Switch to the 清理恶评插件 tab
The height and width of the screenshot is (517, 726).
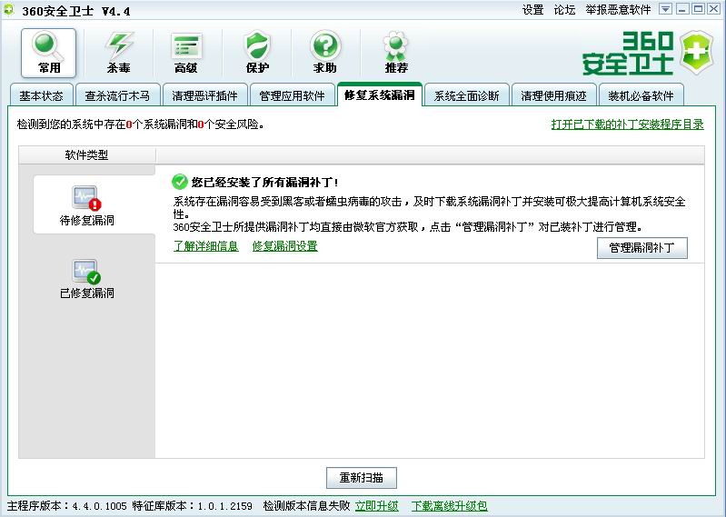[x=204, y=95]
